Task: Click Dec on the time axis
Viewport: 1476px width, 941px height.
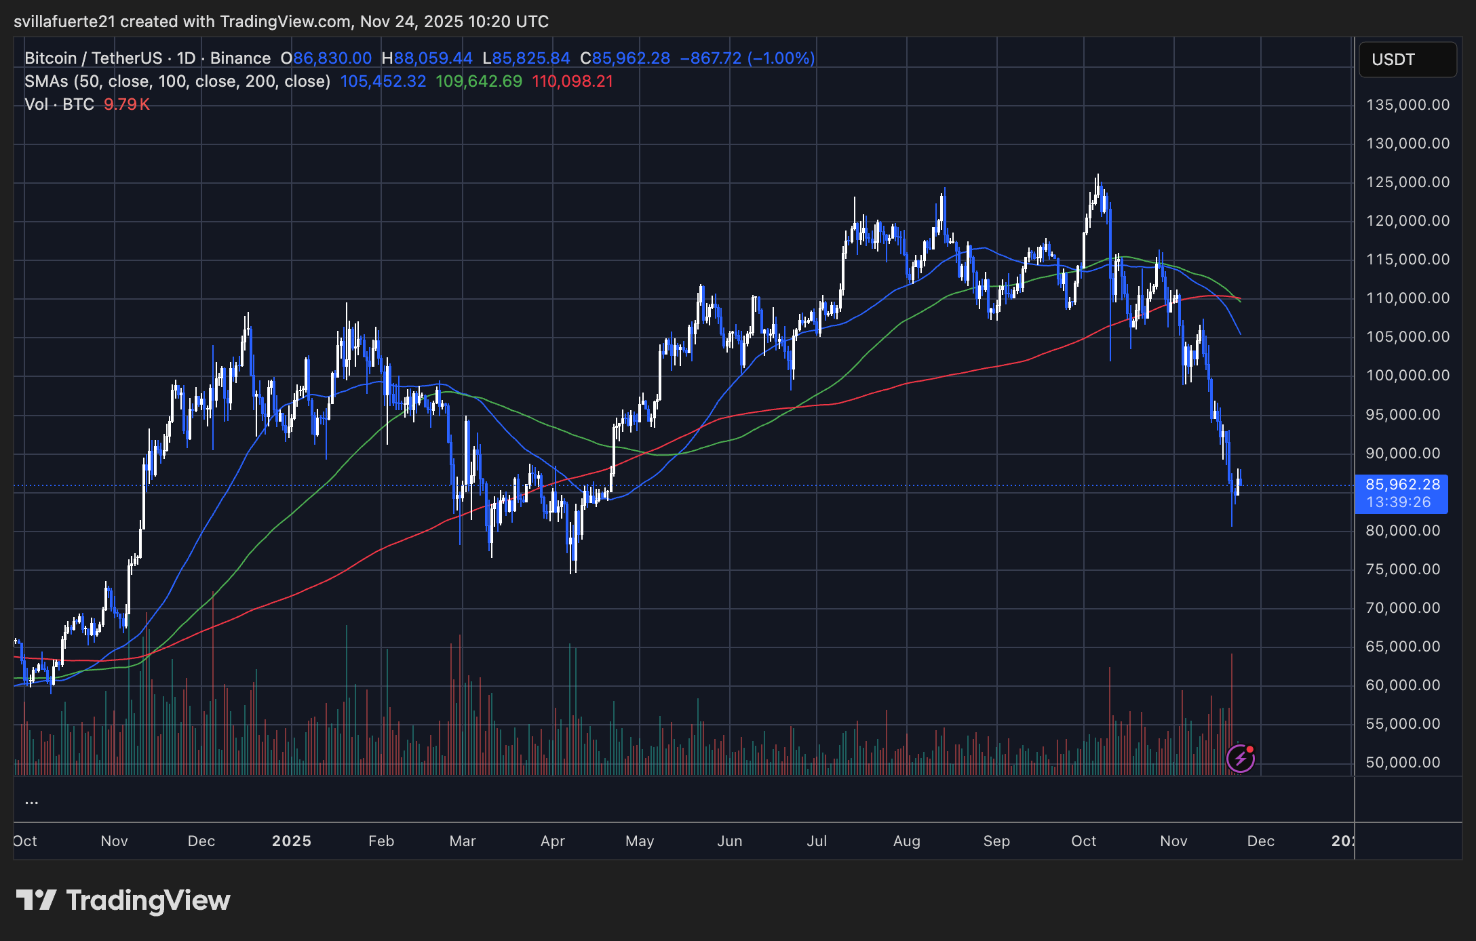Action: click(x=1262, y=841)
